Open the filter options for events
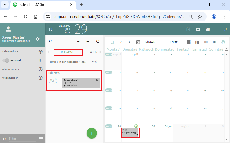 click(78, 41)
